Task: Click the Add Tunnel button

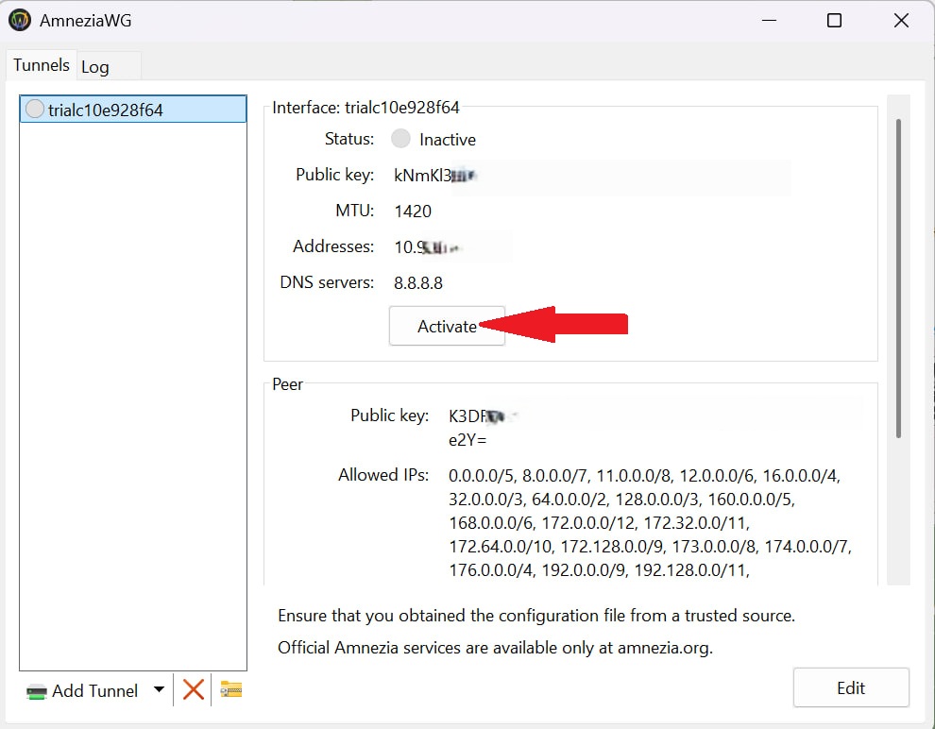Action: pyautogui.click(x=82, y=690)
